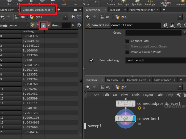This screenshot has width=186, height=139.
Task: Switch to Take List tab
Action: click(x=115, y=10)
